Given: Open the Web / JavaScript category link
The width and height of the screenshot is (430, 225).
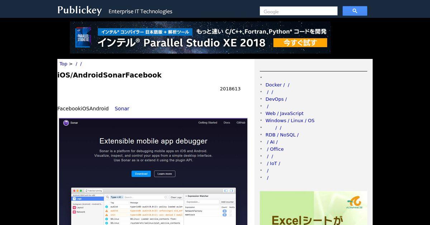Looking at the screenshot, I should [x=285, y=113].
